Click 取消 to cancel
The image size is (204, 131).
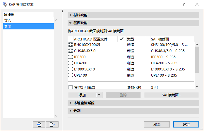(157, 124)
